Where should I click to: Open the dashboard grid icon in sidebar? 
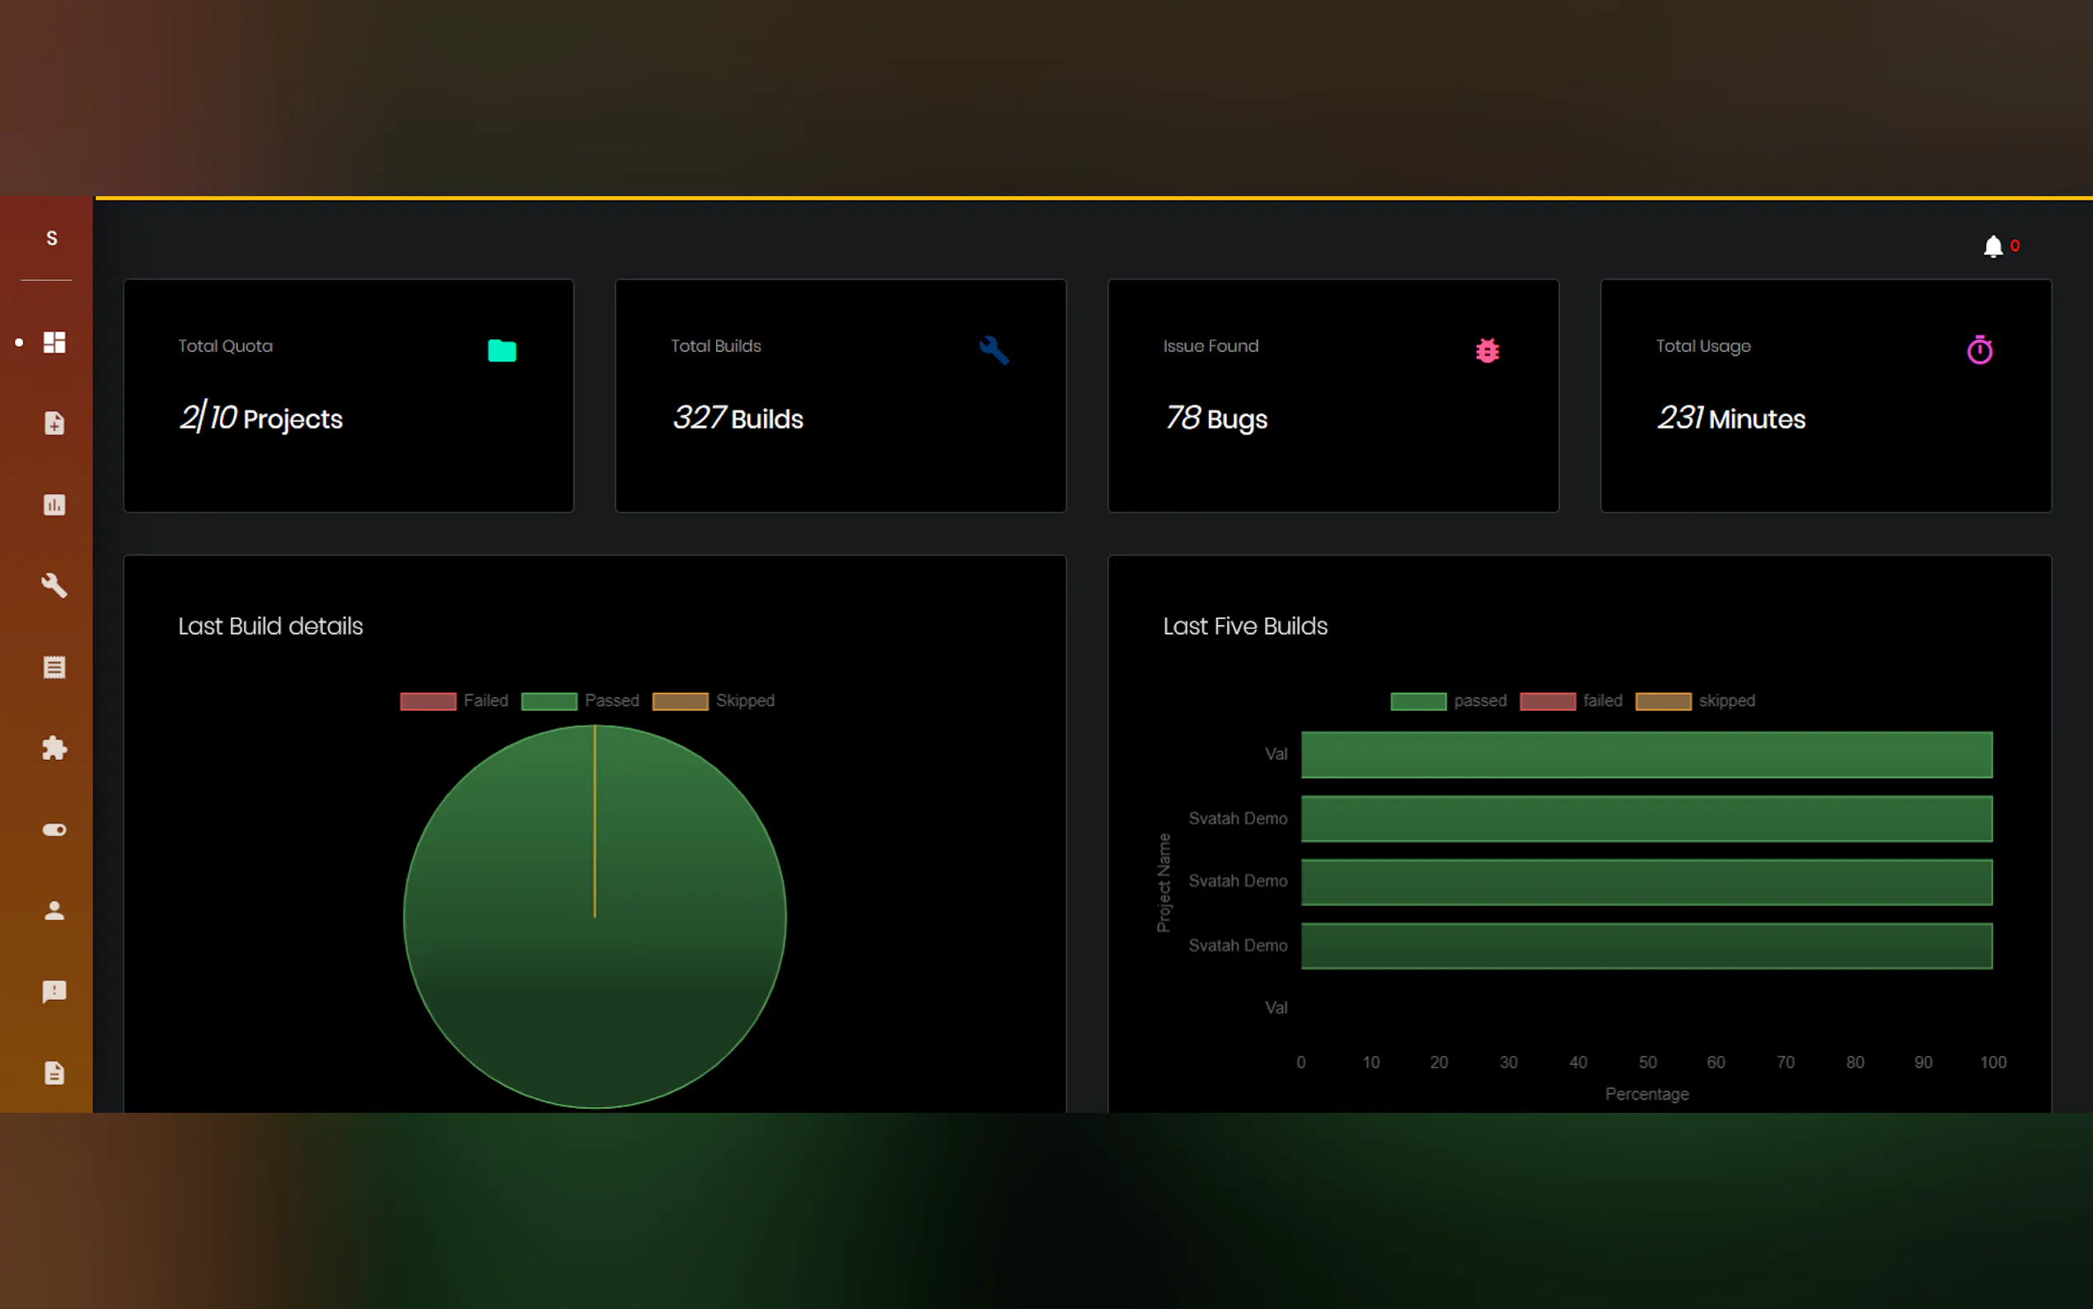click(54, 343)
